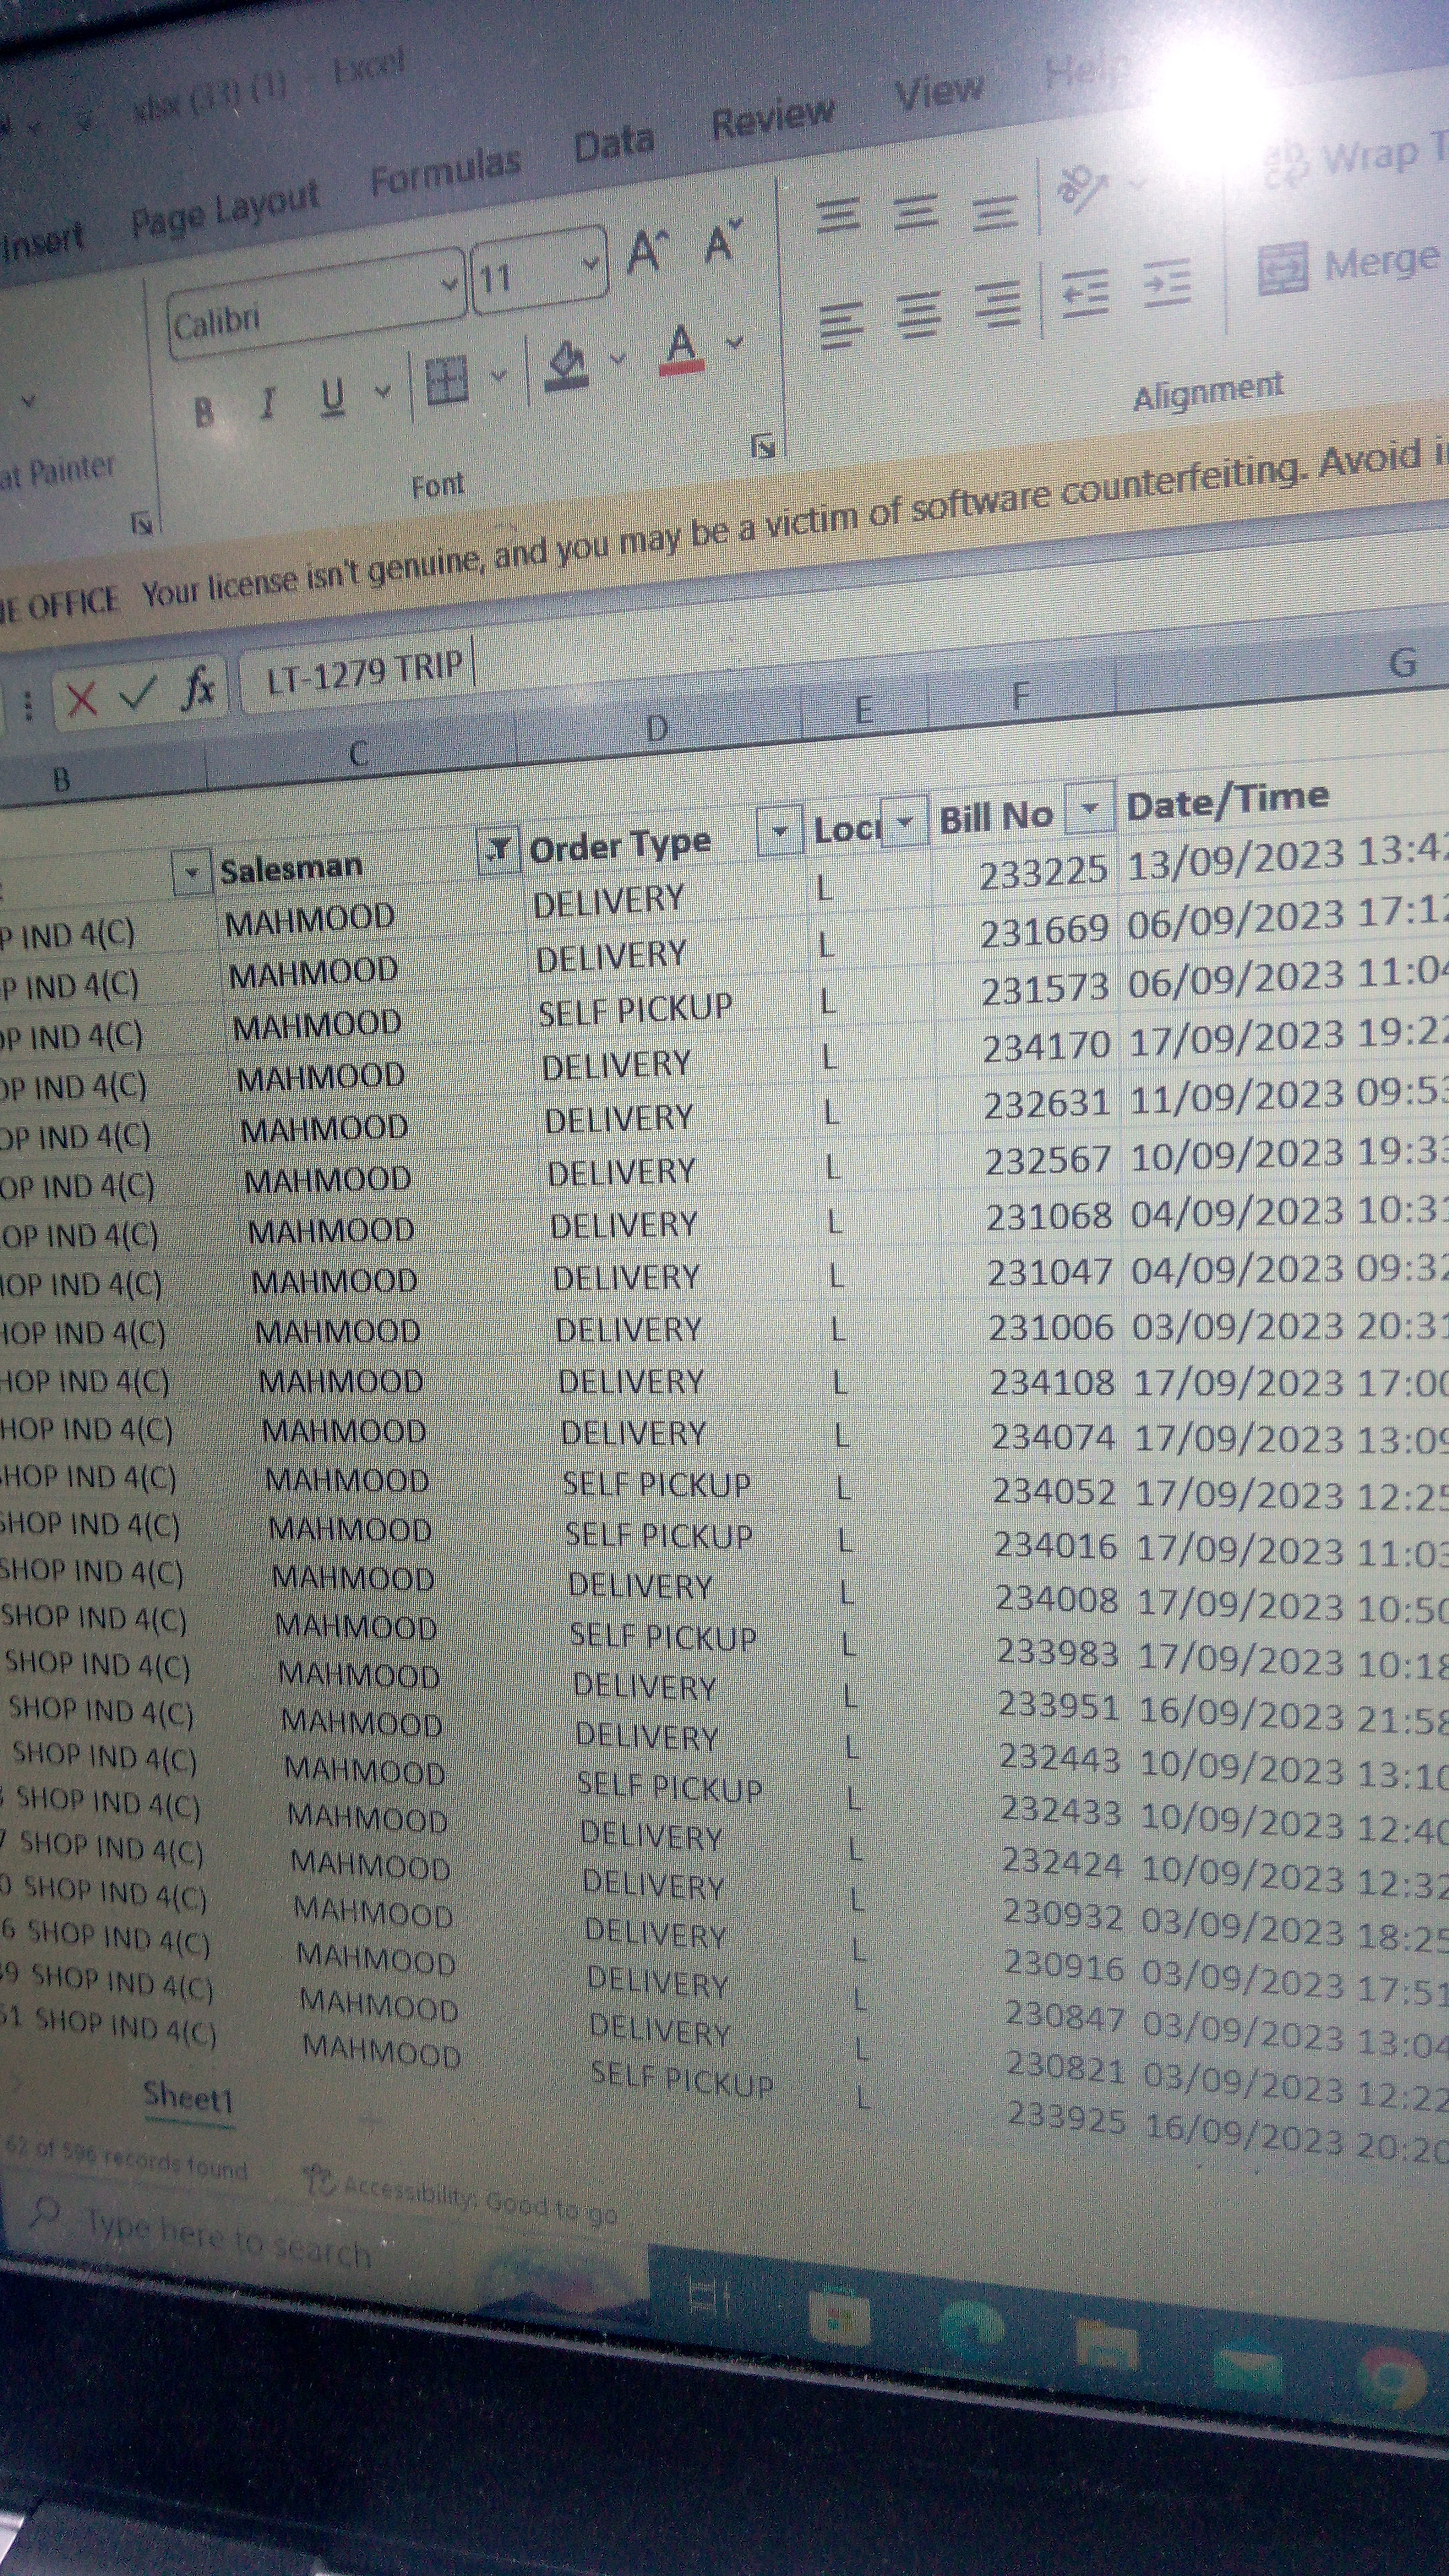Open column B header filter dropdown
The height and width of the screenshot is (2576, 1449).
click(x=191, y=872)
